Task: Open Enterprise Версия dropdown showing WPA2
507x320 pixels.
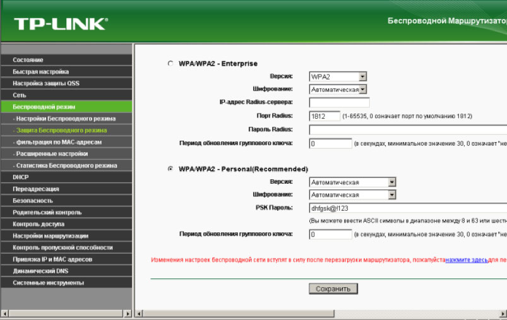Action: [x=338, y=76]
